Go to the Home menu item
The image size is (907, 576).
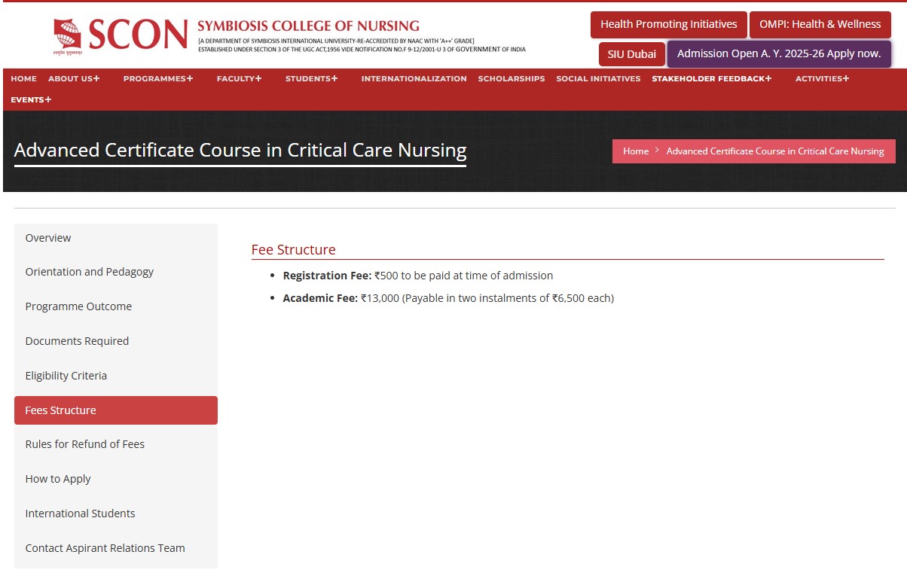pos(24,78)
